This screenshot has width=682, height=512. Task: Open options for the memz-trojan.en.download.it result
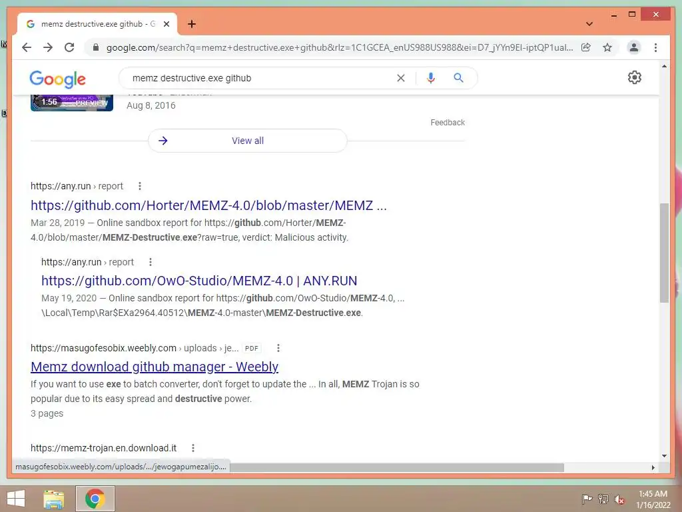tap(193, 448)
